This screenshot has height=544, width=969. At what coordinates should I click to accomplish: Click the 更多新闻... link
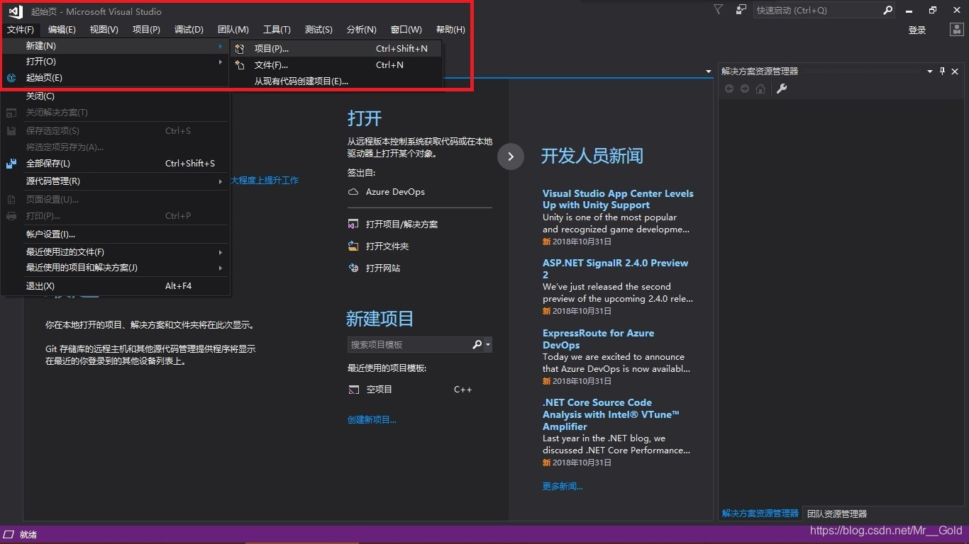[563, 487]
